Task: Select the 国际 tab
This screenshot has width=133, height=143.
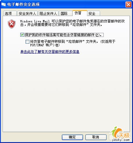Action: [x=66, y=13]
